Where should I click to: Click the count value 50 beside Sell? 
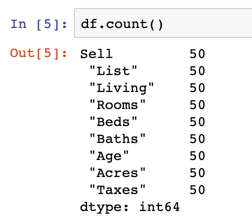click(x=197, y=54)
